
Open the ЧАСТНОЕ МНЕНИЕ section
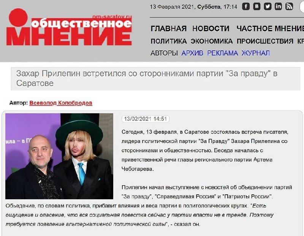[270, 29]
